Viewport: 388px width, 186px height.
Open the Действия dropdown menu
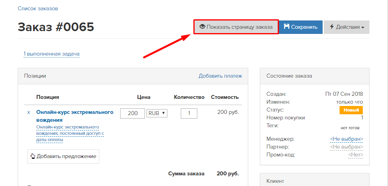[346, 27]
